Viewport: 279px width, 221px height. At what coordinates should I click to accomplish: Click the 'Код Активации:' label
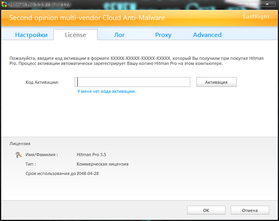(x=42, y=82)
